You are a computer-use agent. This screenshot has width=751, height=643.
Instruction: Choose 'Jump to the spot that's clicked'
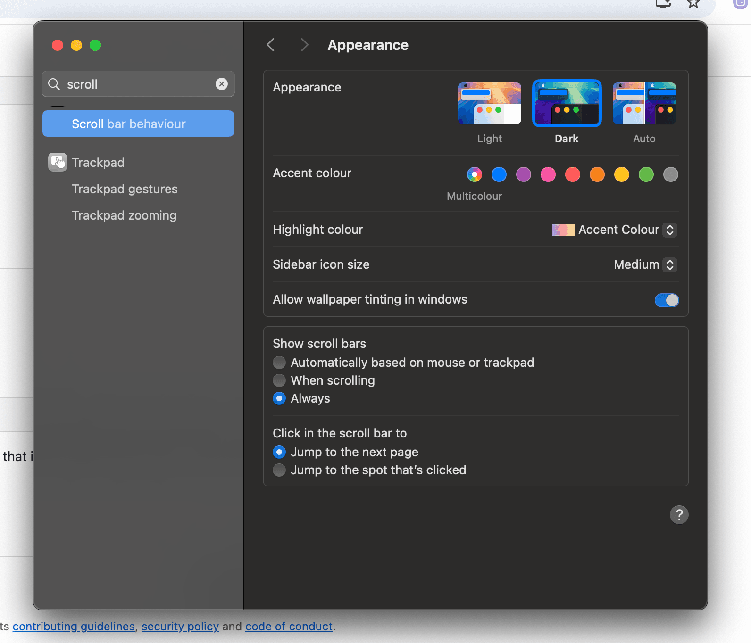pos(279,470)
